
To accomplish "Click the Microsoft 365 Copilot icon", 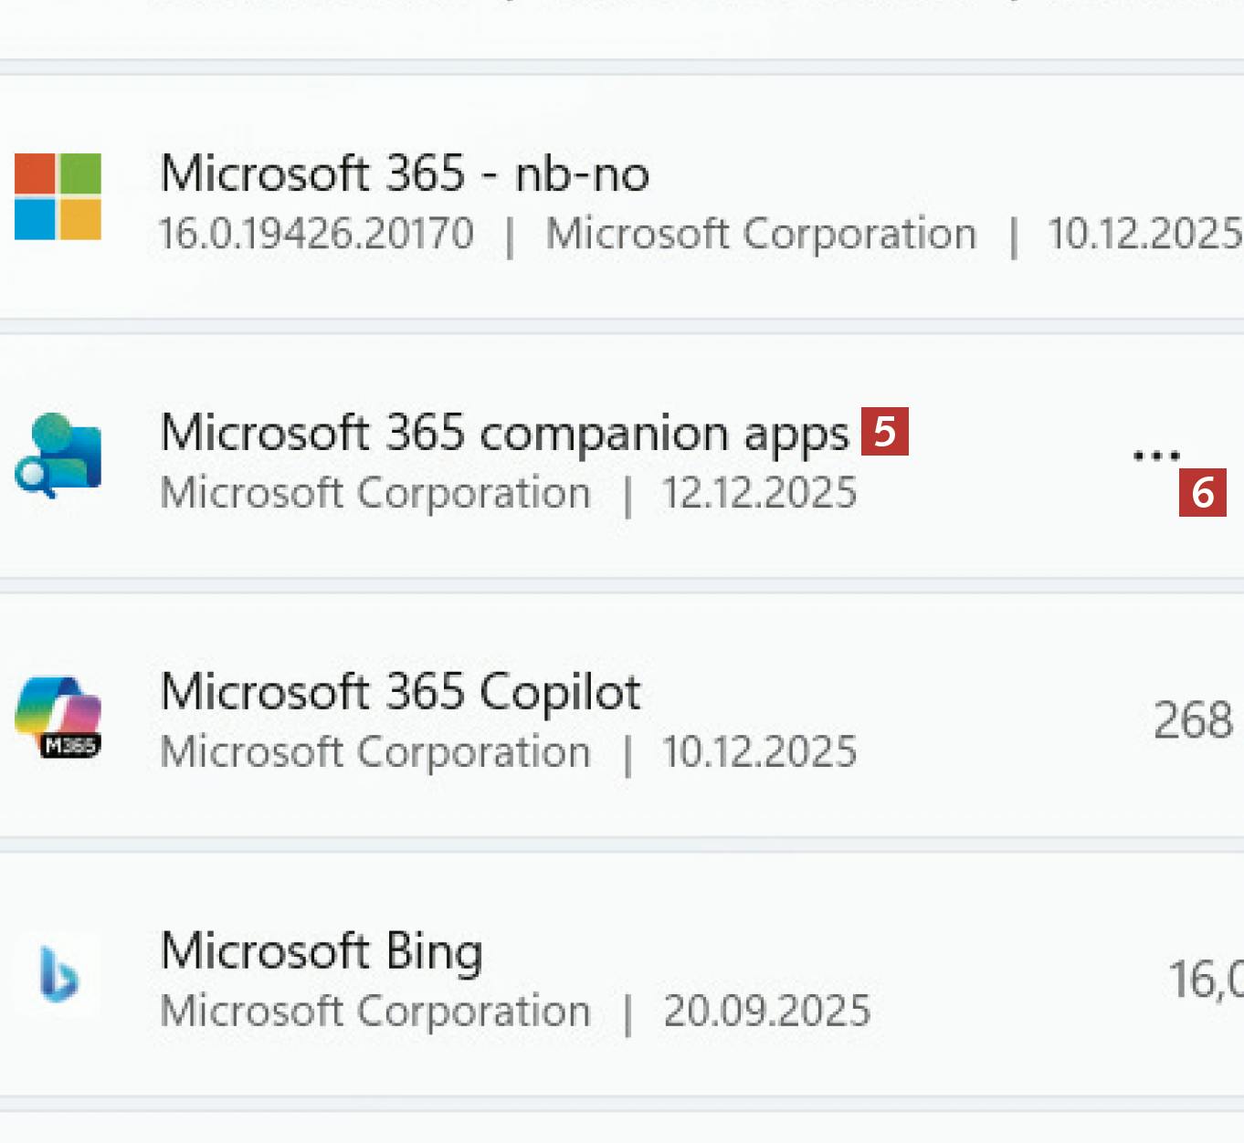I will tap(58, 717).
